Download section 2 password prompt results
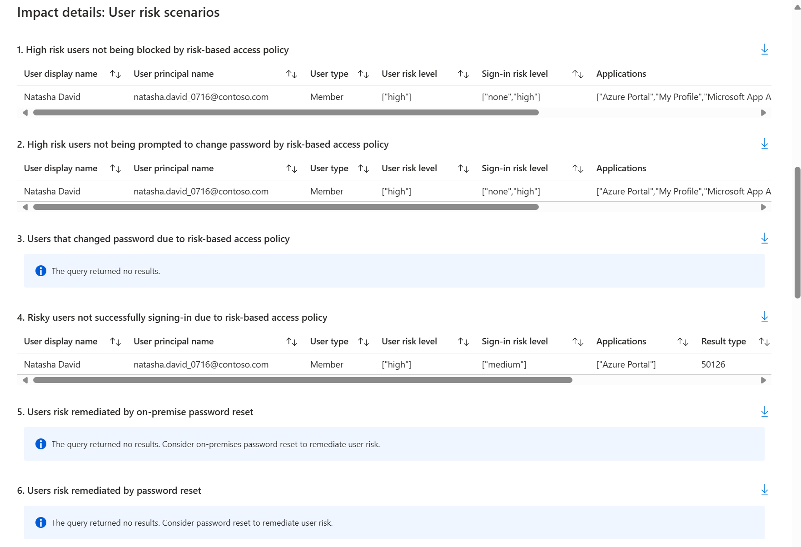 coord(764,144)
